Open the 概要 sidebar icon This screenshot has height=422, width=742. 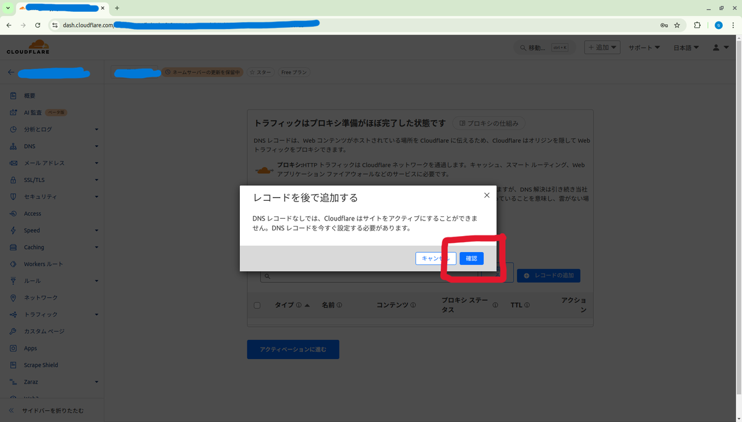pos(13,96)
